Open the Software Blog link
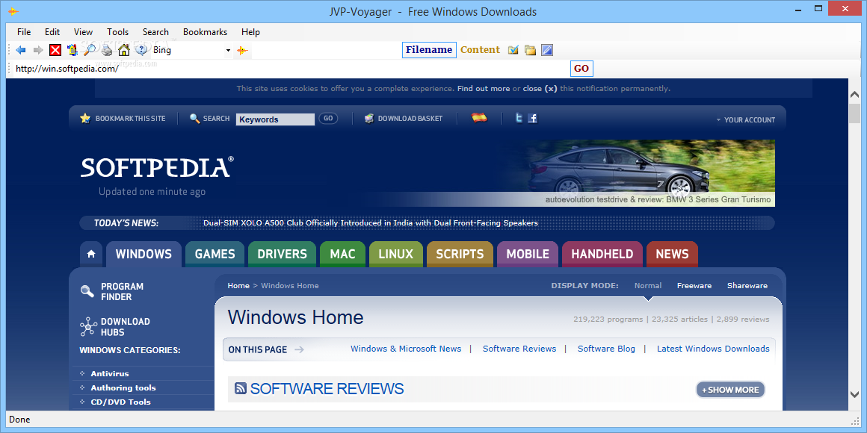Screen dimensions: 867x433 [607, 349]
